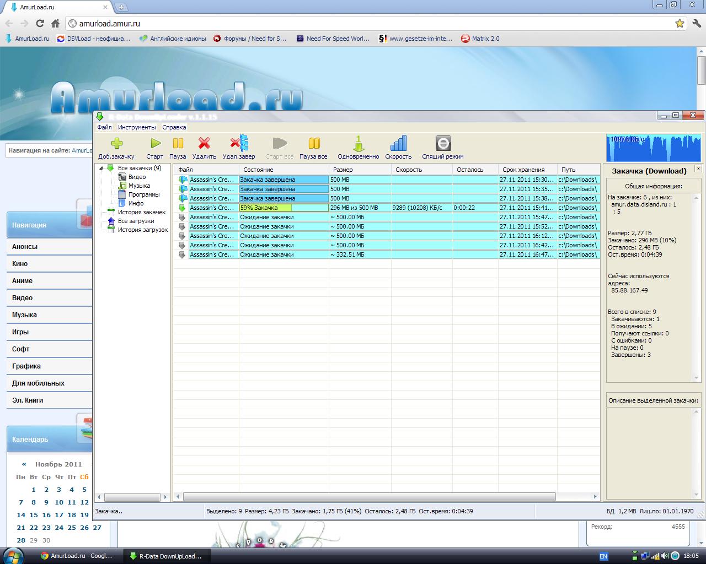Viewport: 706px width, 564px height.
Task: Switch to R-Data DownUpLoader taskbar button
Action: (x=165, y=556)
